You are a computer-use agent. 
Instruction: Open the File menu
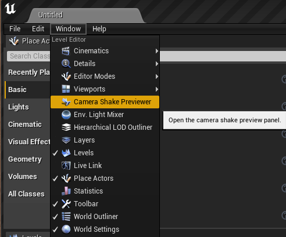point(15,29)
